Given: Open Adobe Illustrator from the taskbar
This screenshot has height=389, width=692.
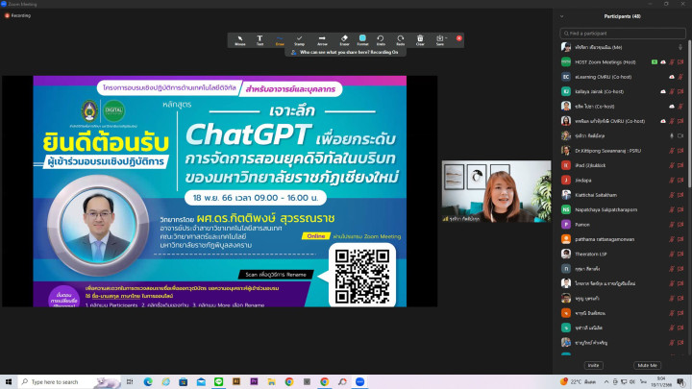Looking at the screenshot, I should pos(236,382).
